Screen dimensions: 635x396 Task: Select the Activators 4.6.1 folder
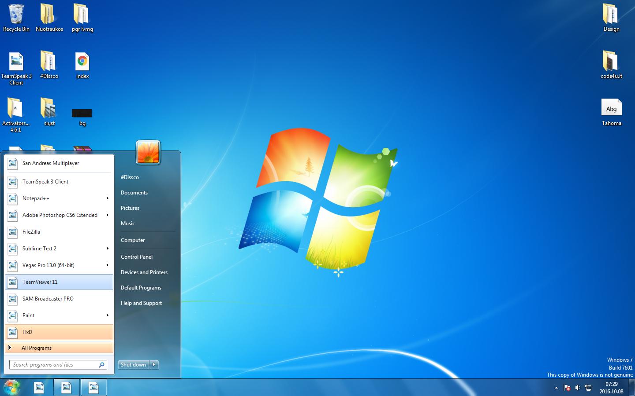click(16, 114)
